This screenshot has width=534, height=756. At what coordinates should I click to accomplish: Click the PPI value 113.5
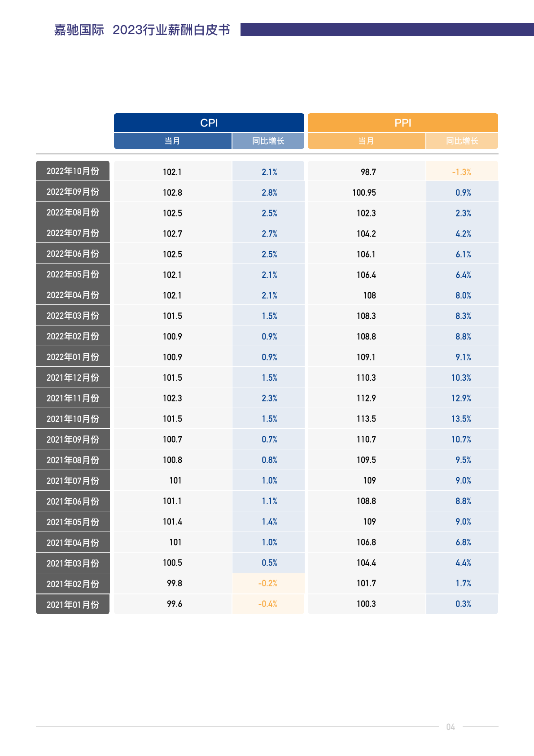[366, 419]
